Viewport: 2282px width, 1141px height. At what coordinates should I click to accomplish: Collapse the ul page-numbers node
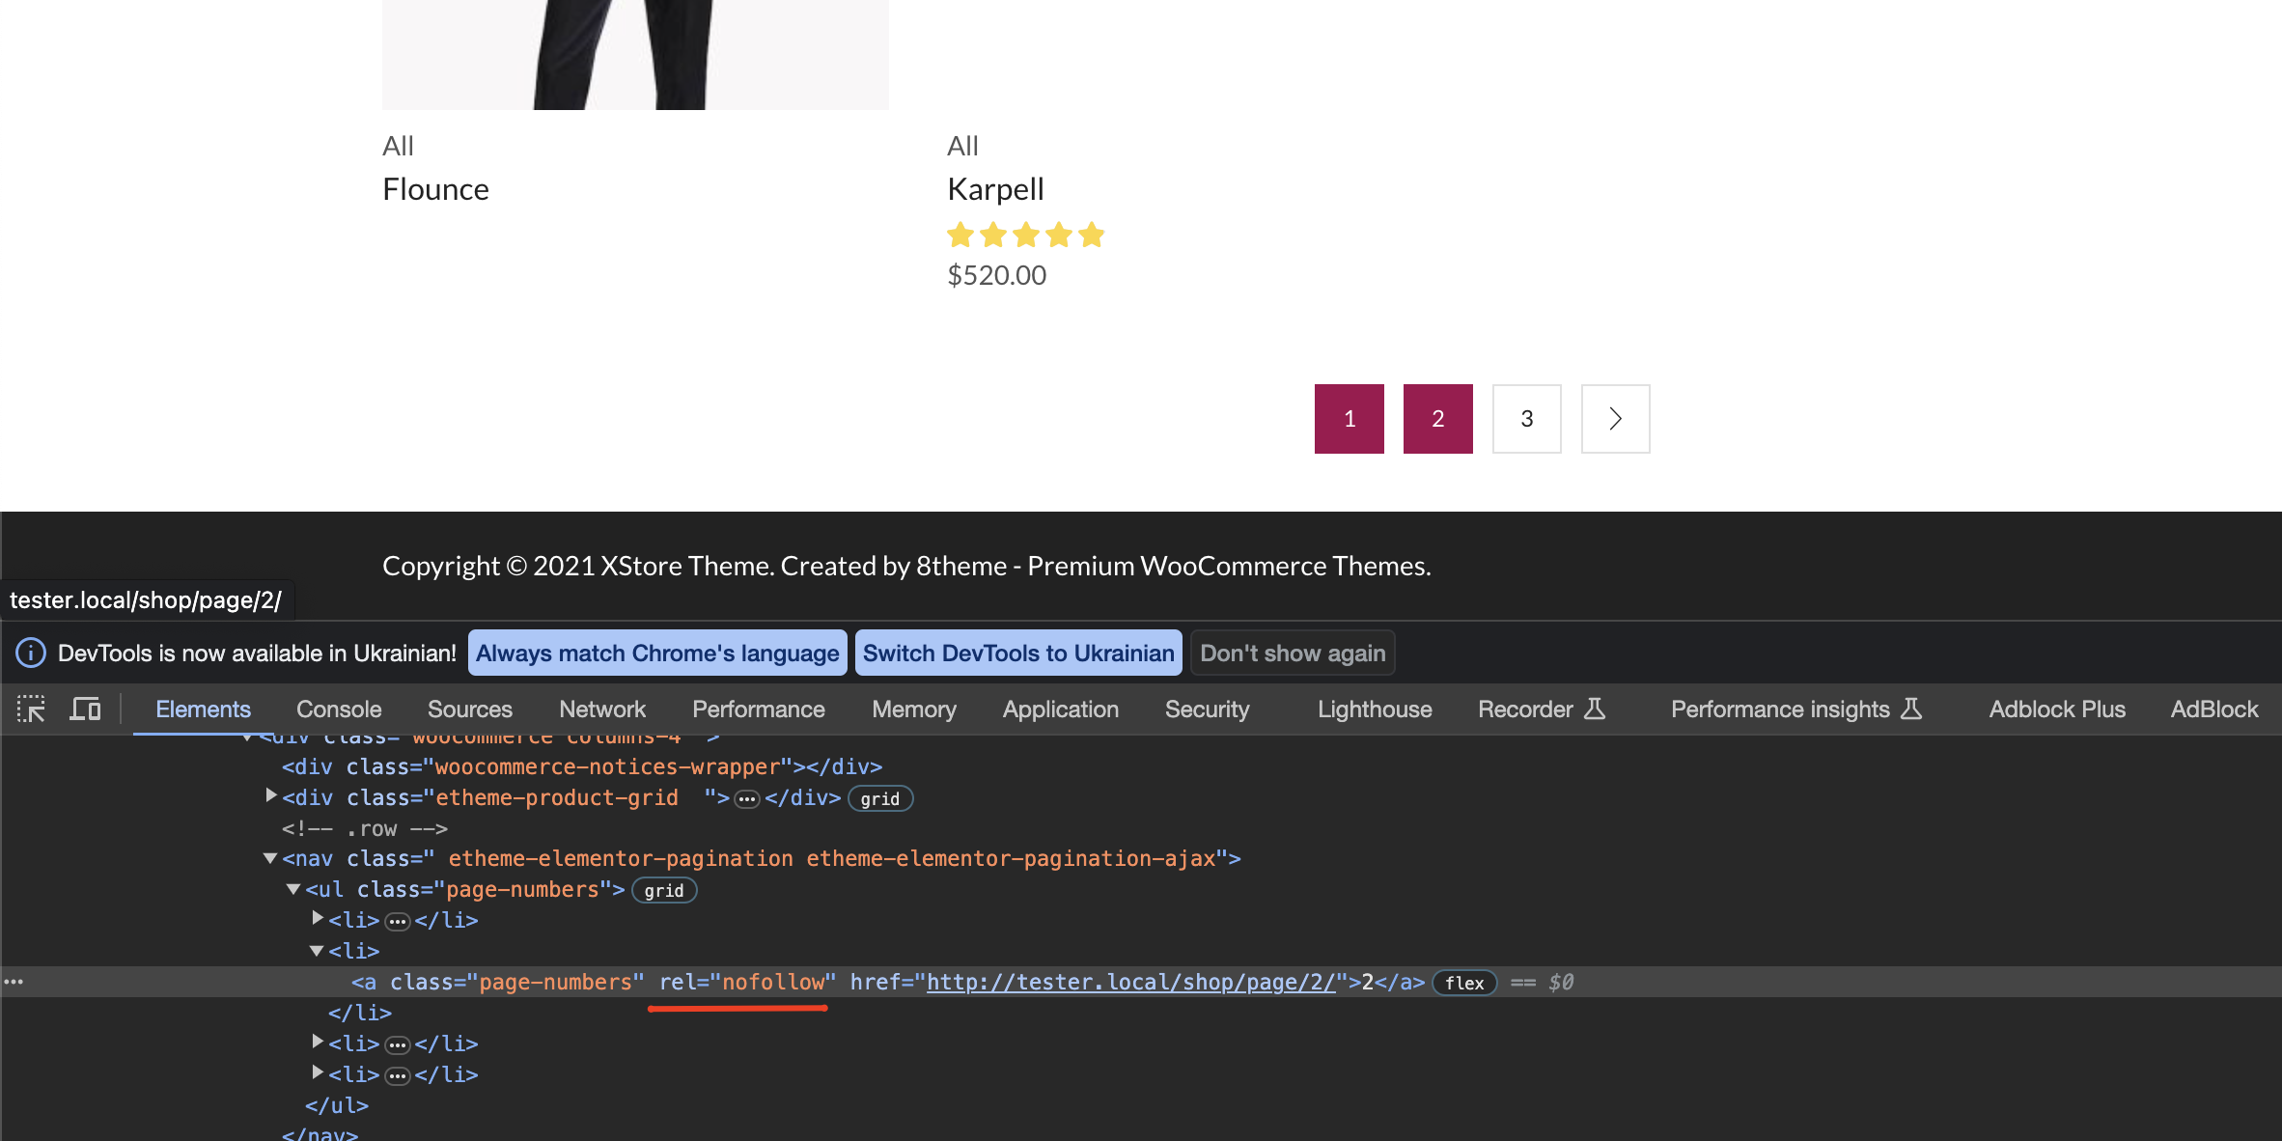293,889
